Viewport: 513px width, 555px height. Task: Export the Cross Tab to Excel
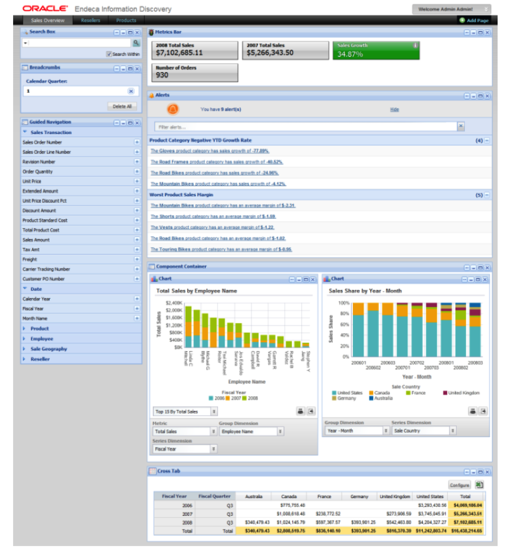(479, 484)
